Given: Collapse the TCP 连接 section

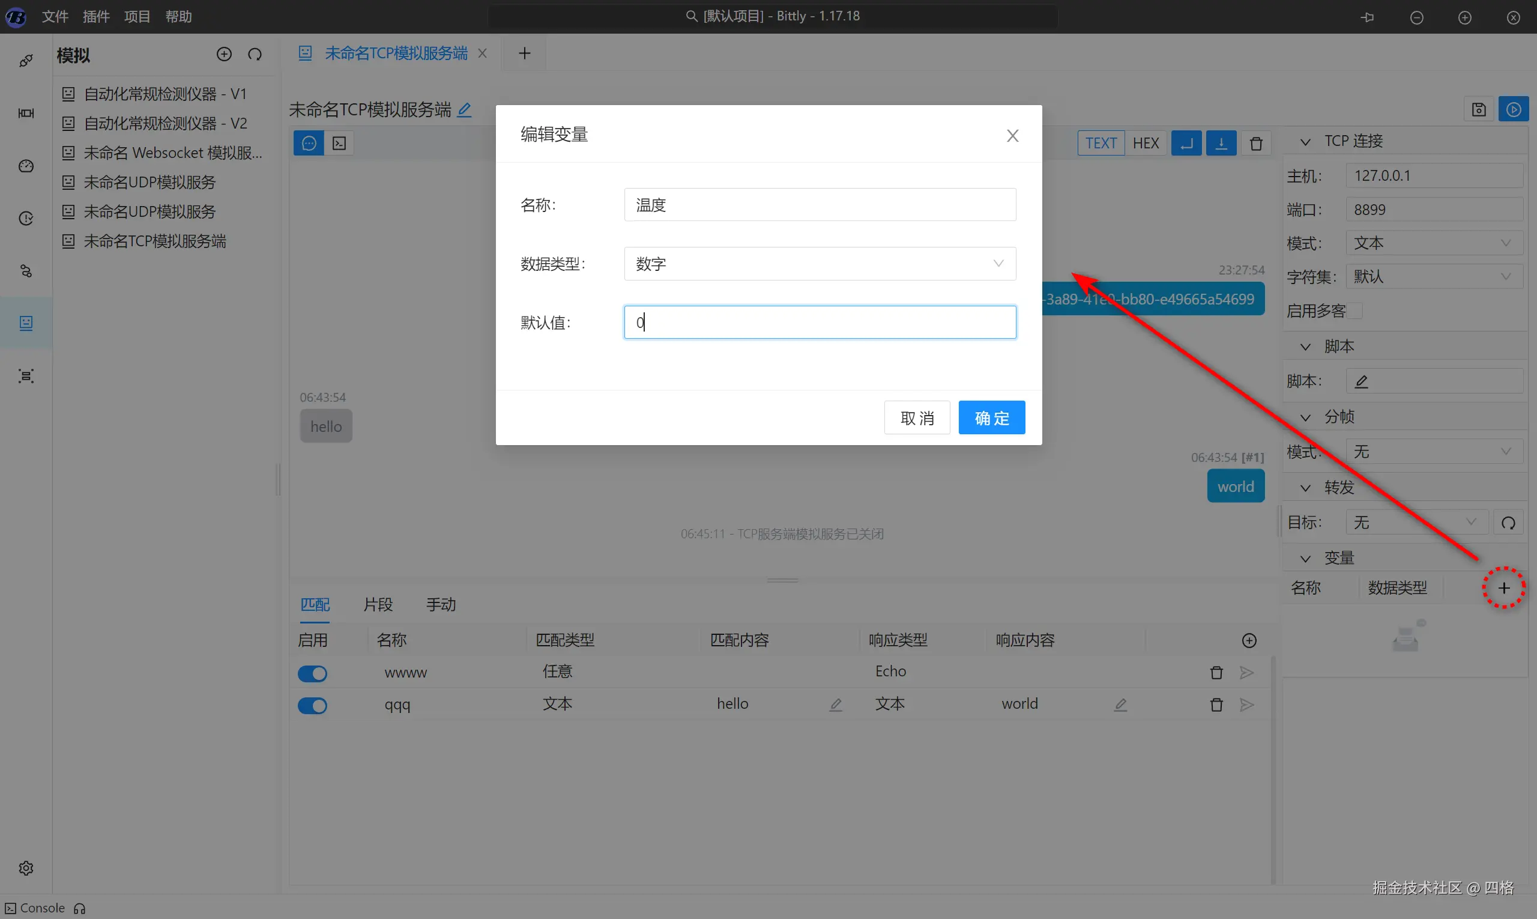Looking at the screenshot, I should 1305,142.
